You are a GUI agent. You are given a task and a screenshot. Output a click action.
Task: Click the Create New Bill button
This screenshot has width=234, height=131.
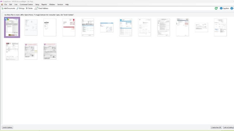216,127
